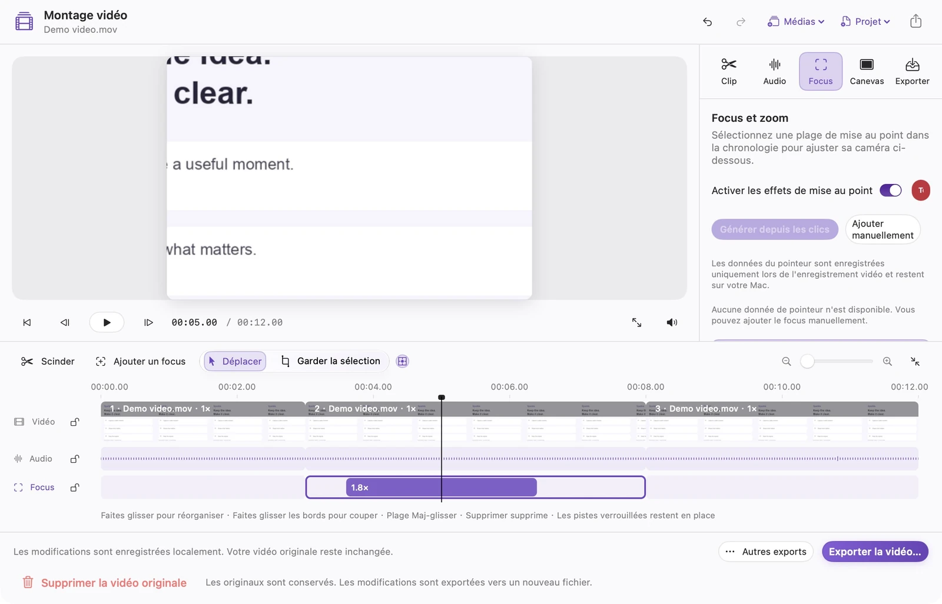Click the fit-timeline collapse arrows icon

point(915,361)
